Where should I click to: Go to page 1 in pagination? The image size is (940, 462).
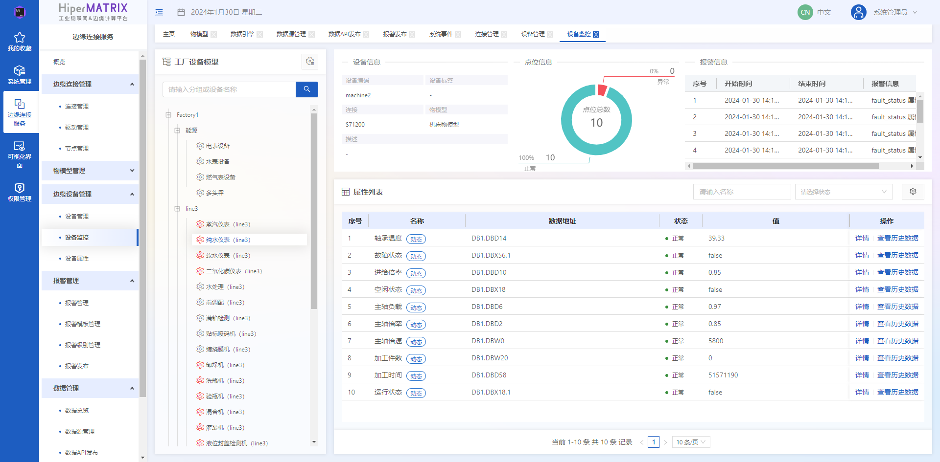[x=654, y=442]
